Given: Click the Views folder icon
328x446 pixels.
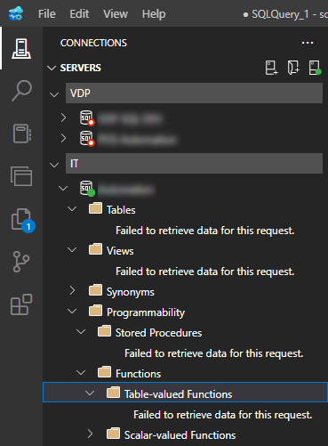Looking at the screenshot, I should point(95,249).
